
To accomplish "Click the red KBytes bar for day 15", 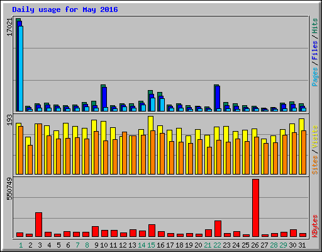I will [x=152, y=231].
